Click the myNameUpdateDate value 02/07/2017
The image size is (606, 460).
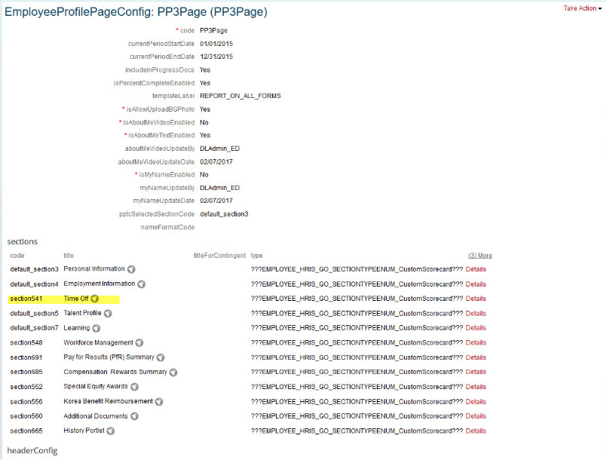tap(216, 201)
